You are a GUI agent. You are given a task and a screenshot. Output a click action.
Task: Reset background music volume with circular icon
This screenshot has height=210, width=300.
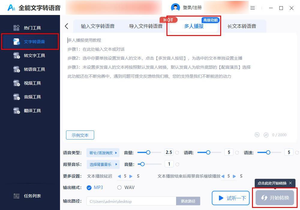click(x=177, y=164)
